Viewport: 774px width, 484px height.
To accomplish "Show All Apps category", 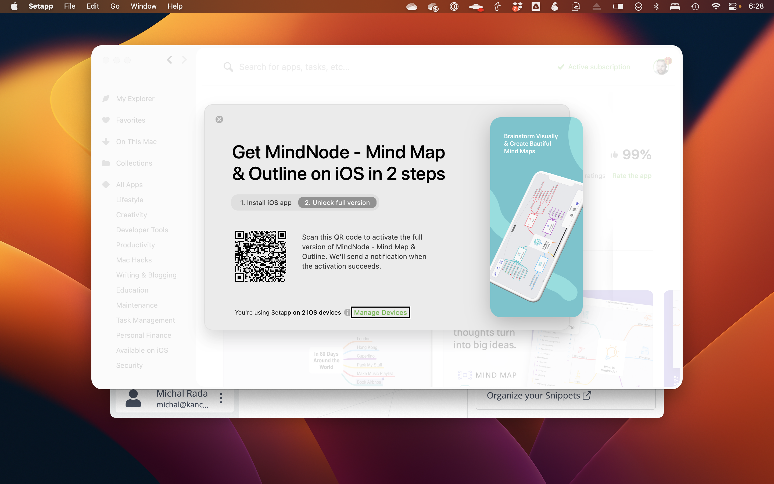I will [x=129, y=185].
